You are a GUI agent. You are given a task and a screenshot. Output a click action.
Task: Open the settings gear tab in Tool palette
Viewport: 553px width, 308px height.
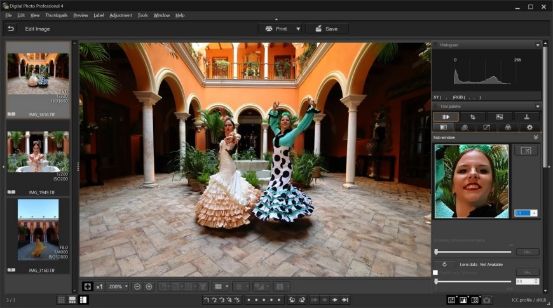[529, 128]
